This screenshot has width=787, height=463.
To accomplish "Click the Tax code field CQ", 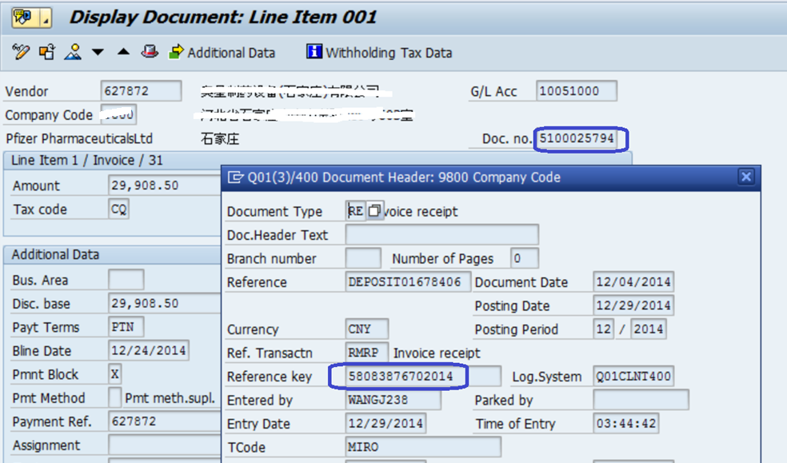I will click(x=118, y=209).
